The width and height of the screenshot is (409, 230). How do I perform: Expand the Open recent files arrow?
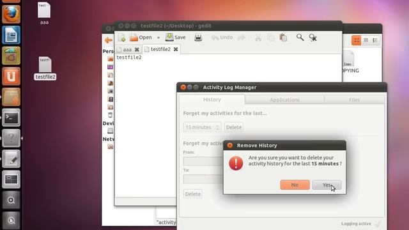(x=158, y=38)
